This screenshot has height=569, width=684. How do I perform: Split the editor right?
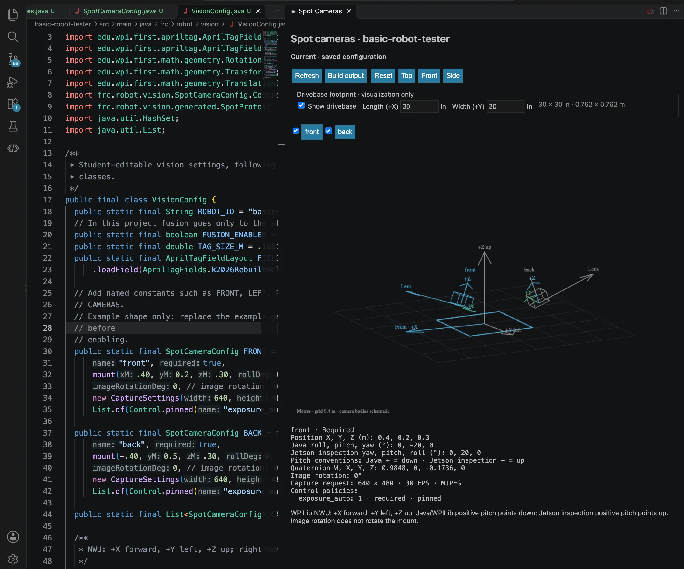(663, 11)
